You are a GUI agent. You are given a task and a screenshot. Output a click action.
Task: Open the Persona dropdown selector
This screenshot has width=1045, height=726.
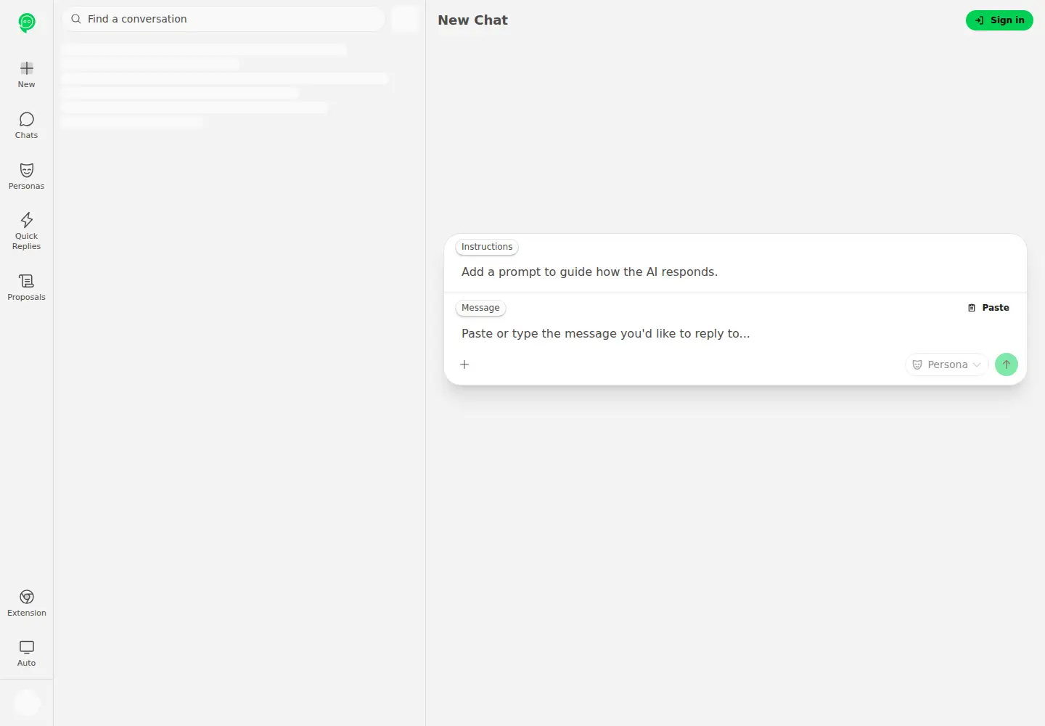coord(947,364)
